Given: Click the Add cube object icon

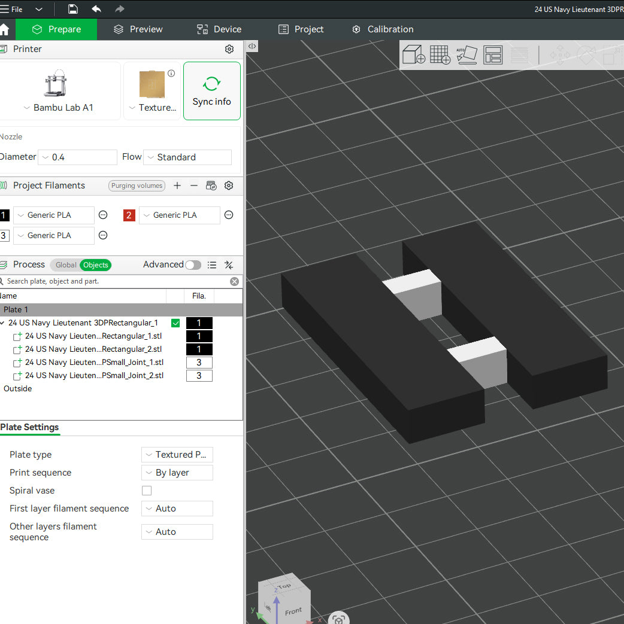Looking at the screenshot, I should pos(414,54).
